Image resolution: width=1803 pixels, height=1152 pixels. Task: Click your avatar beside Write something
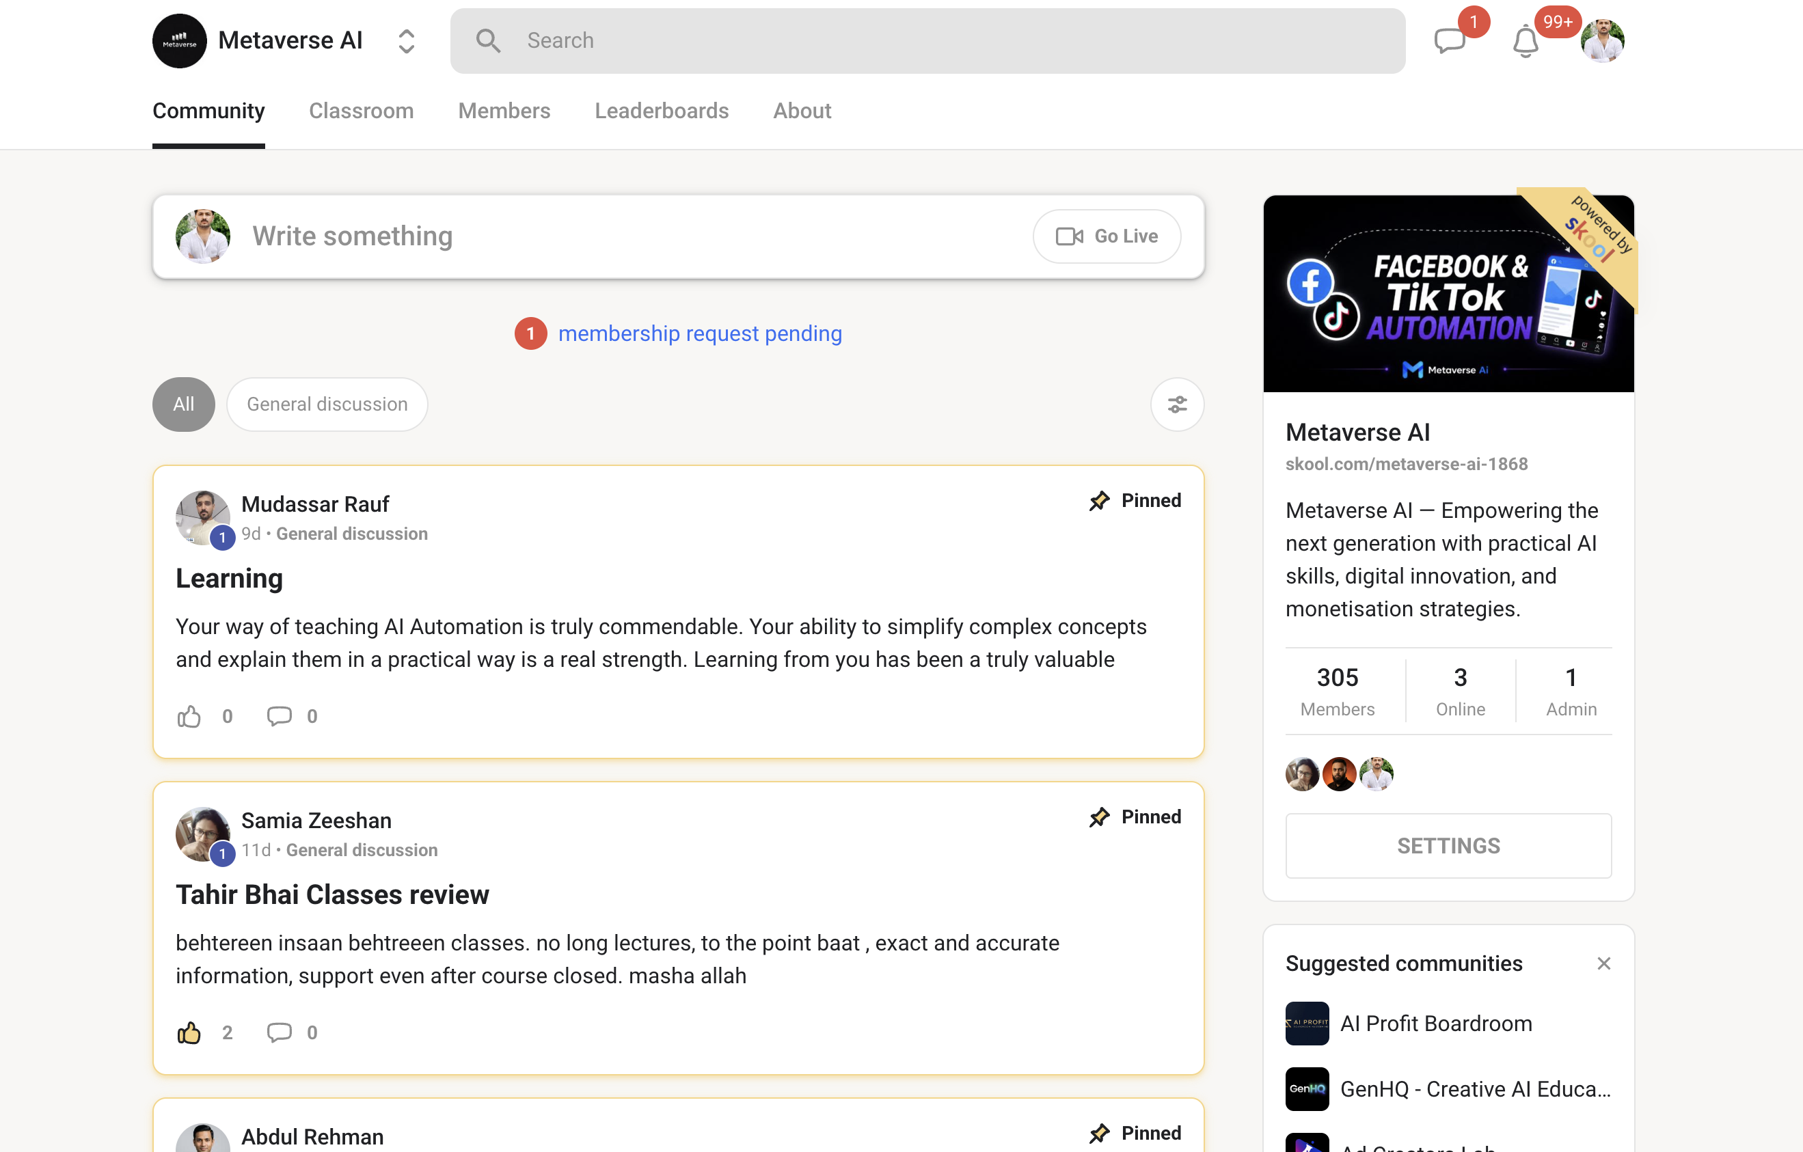point(202,236)
